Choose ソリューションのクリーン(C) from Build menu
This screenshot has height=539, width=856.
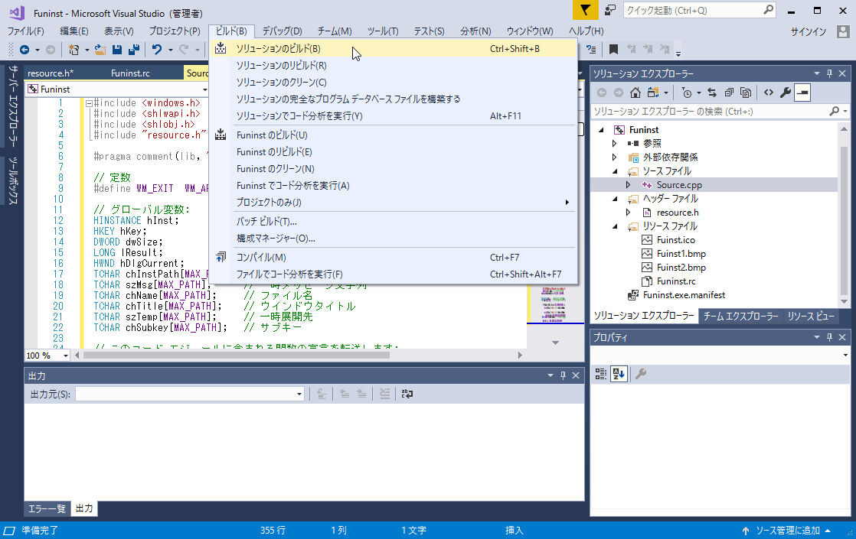click(x=393, y=83)
